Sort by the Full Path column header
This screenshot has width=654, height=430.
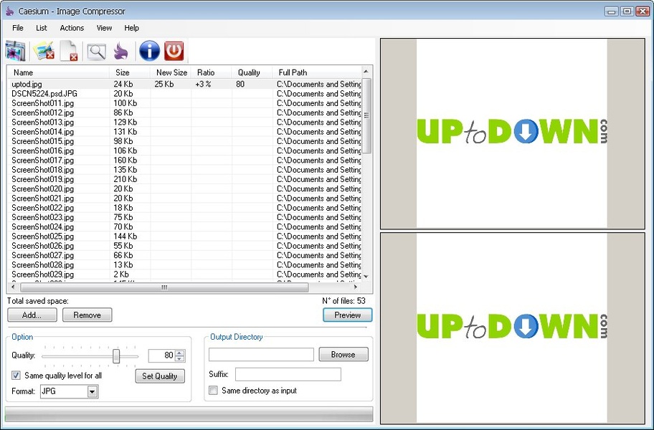pos(317,72)
